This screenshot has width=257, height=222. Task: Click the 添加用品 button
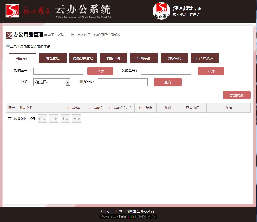tap(237, 95)
